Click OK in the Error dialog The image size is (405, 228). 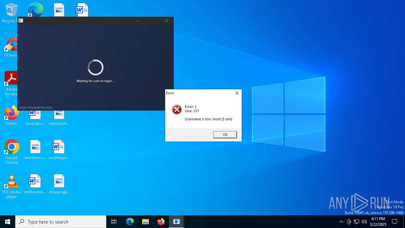[225, 135]
